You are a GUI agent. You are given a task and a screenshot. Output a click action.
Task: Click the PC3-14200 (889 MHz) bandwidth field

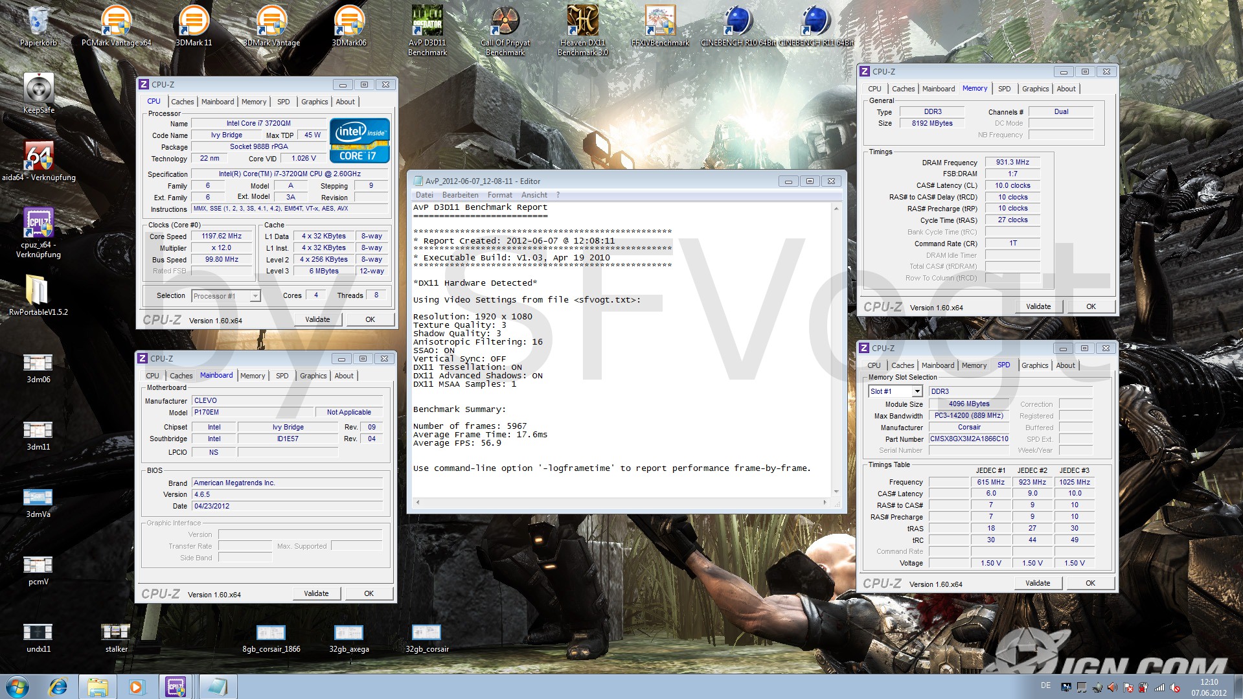tap(969, 415)
